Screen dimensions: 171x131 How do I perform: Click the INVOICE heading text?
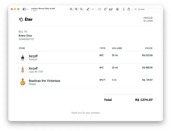click(x=148, y=18)
